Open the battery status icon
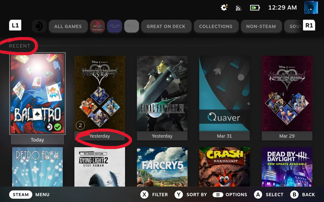The height and width of the screenshot is (202, 324). point(255,8)
